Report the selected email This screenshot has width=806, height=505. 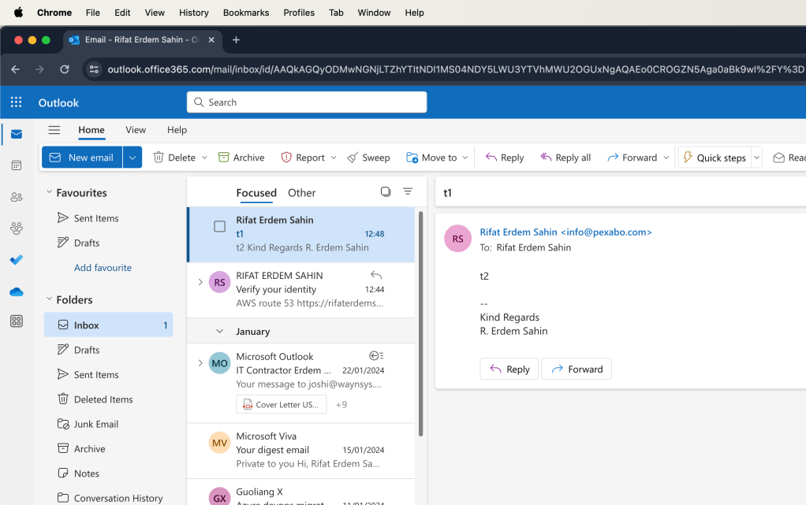click(303, 158)
